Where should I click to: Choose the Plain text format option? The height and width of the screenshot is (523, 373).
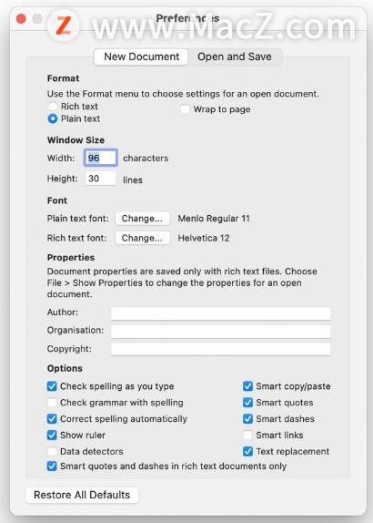click(x=53, y=118)
